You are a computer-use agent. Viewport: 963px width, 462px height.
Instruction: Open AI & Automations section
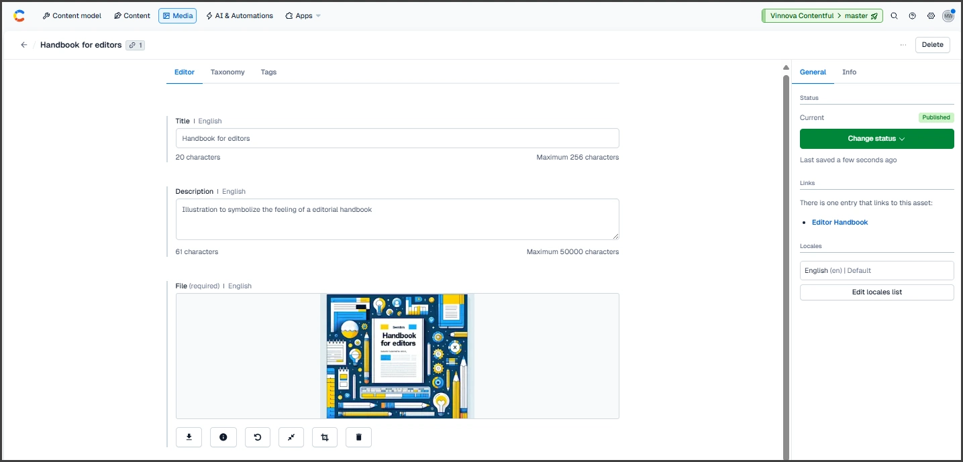[240, 15]
